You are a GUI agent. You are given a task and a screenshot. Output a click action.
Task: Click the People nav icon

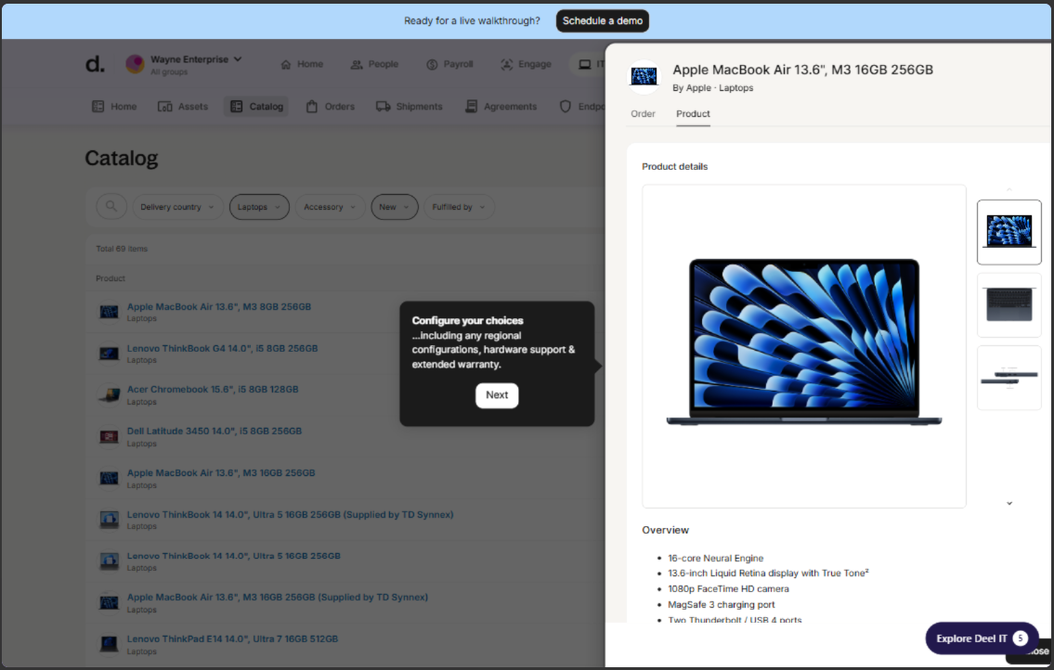pos(357,65)
